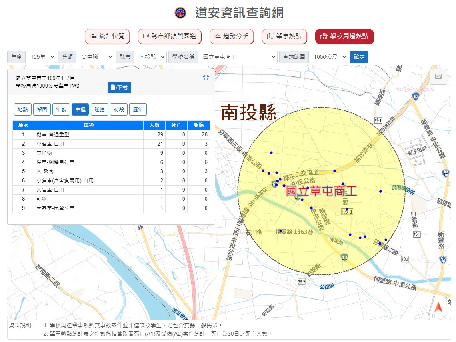Click the 公館圳 map label
This screenshot has width=456, height=342.
coord(327,286)
